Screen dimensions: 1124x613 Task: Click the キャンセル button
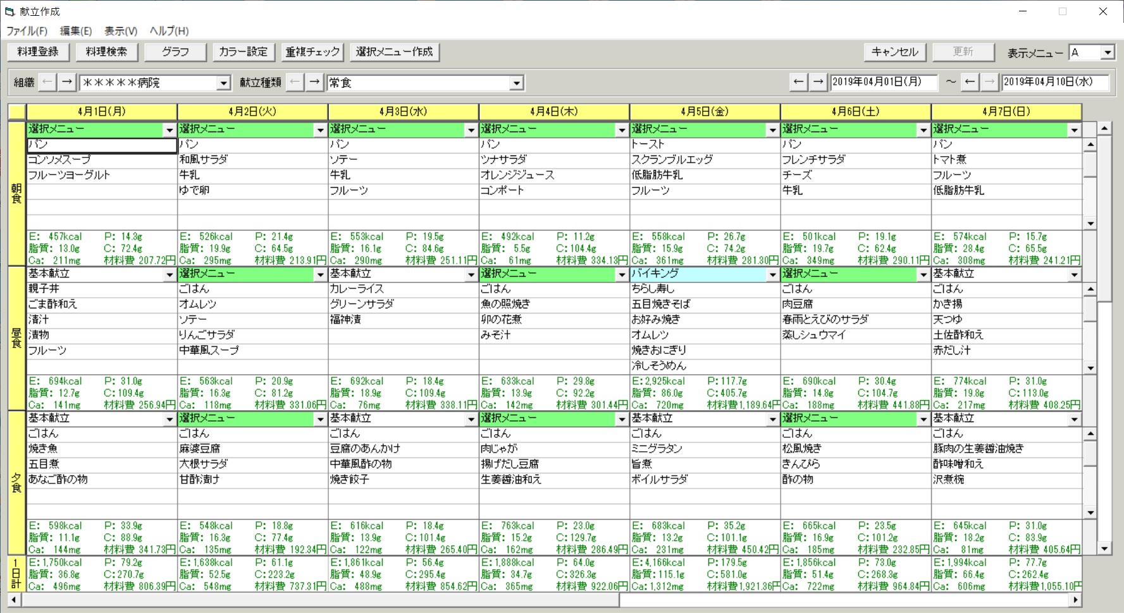895,52
